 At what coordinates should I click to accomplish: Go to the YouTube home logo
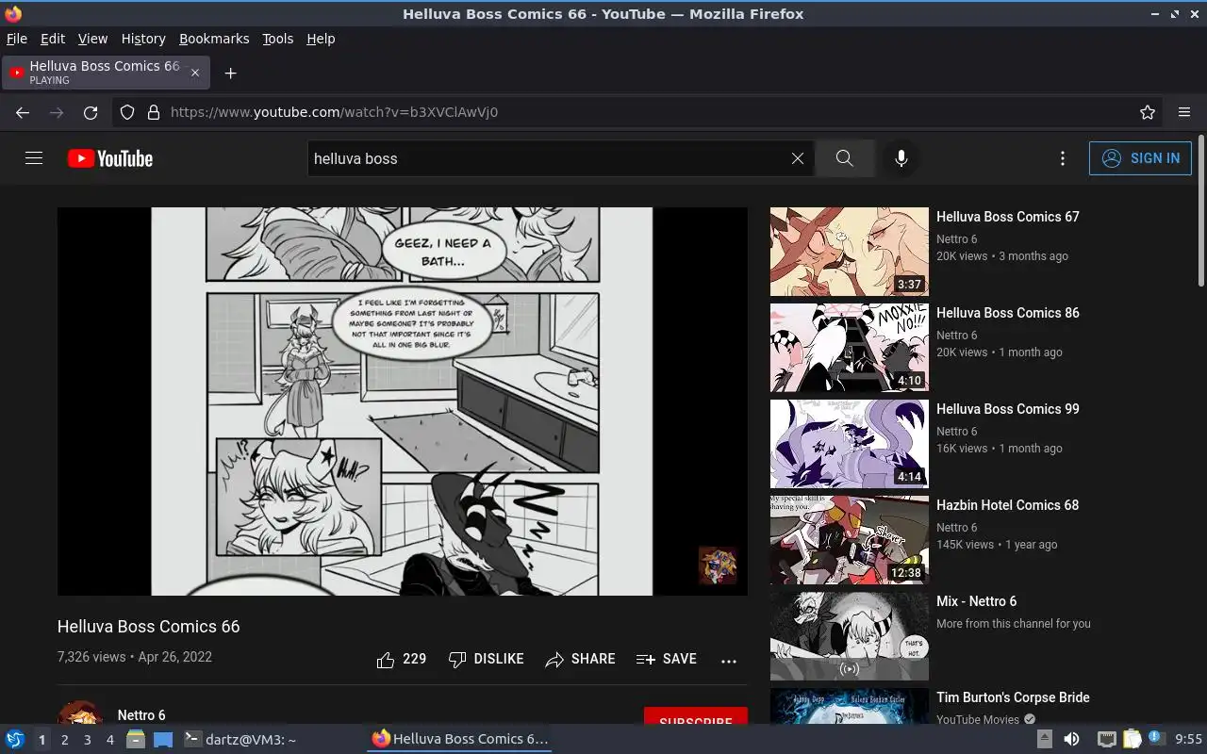pos(110,158)
